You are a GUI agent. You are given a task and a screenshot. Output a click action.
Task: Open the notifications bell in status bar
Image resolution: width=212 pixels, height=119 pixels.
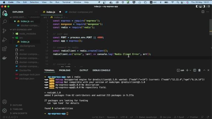tap(208, 117)
